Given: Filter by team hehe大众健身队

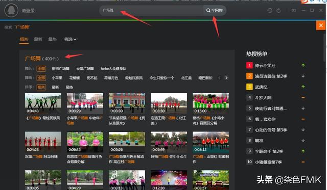Looking at the screenshot, I should tap(113, 69).
